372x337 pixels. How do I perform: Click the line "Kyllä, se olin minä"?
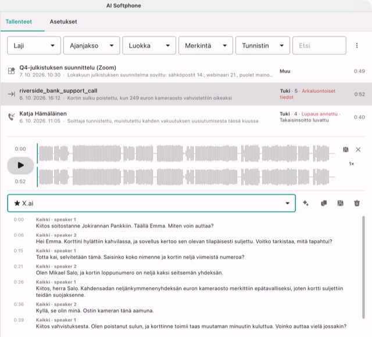(x=95, y=311)
